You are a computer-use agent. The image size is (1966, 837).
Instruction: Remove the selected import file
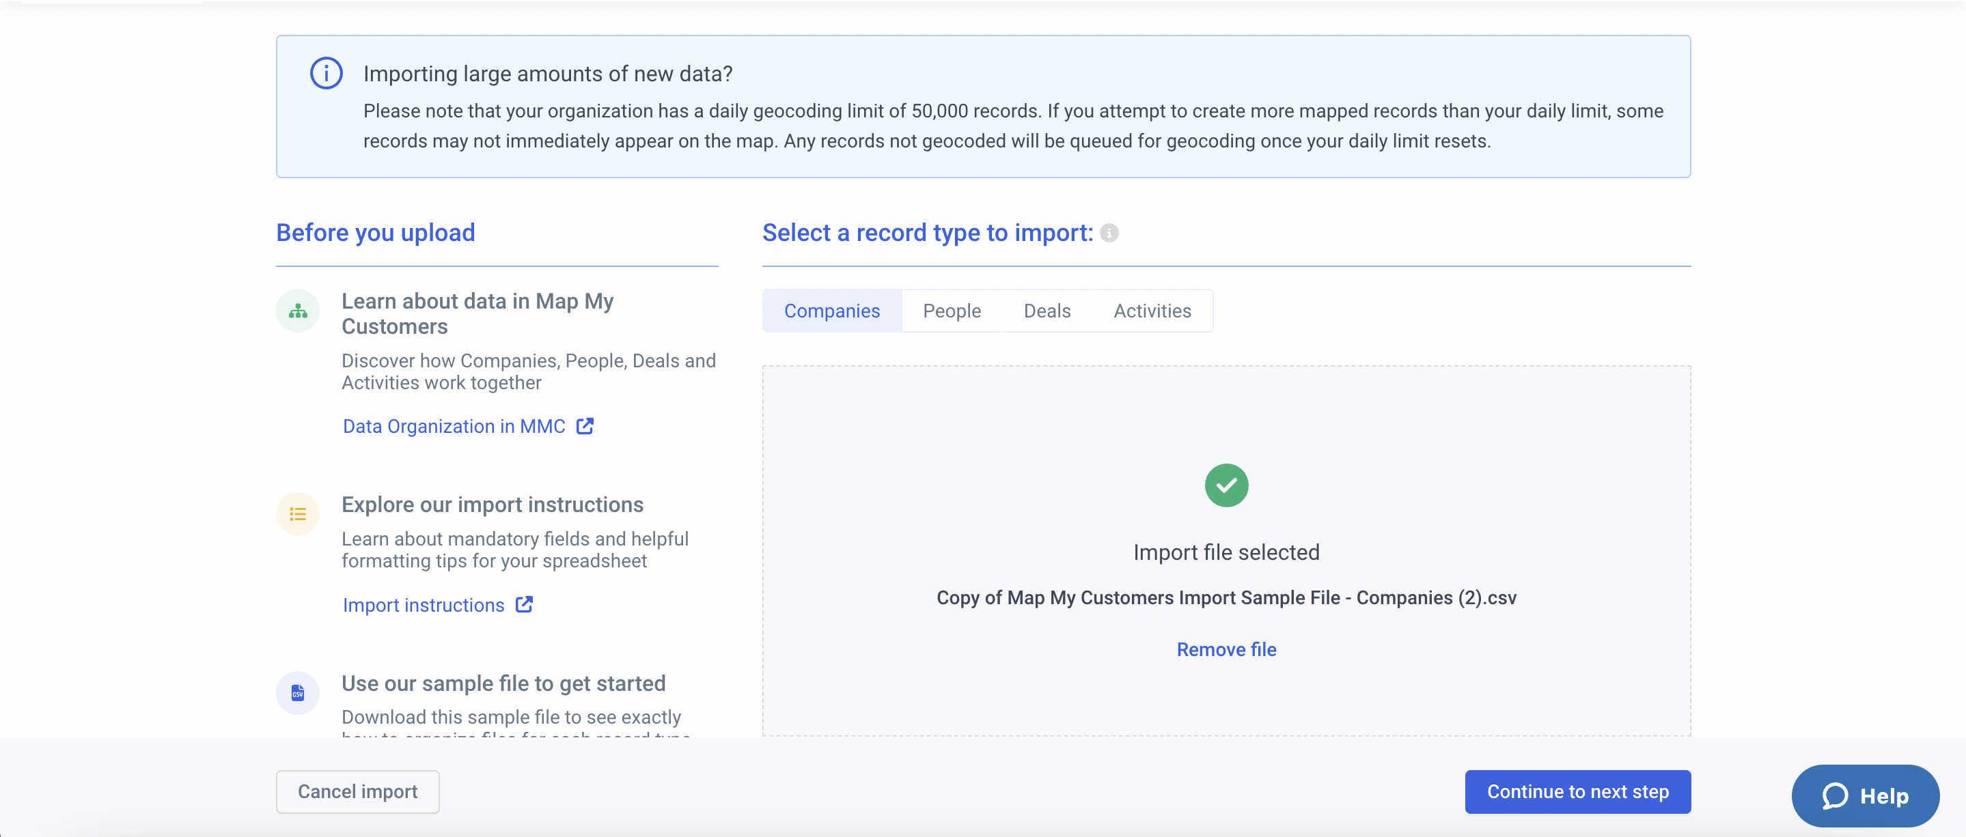click(x=1226, y=649)
